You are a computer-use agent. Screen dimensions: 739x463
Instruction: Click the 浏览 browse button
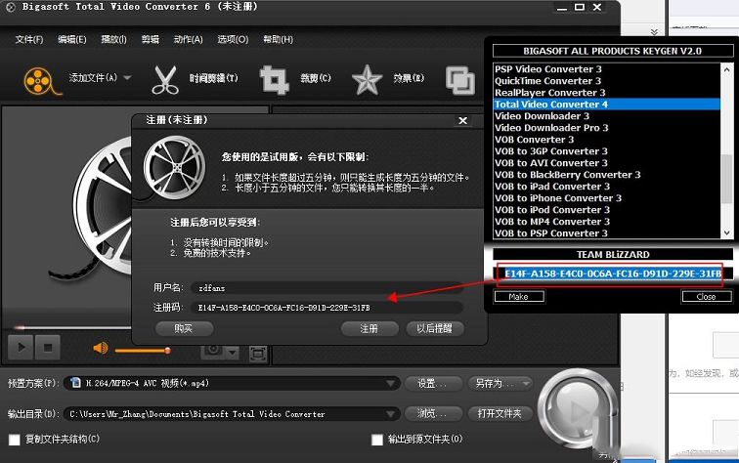(433, 414)
